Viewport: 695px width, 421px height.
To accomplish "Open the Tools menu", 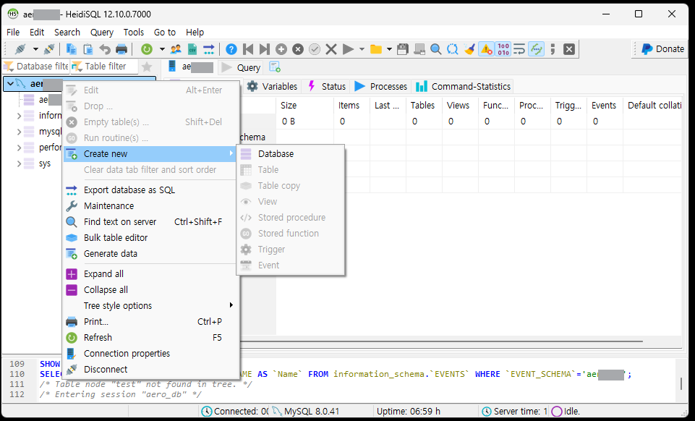I will pos(133,33).
